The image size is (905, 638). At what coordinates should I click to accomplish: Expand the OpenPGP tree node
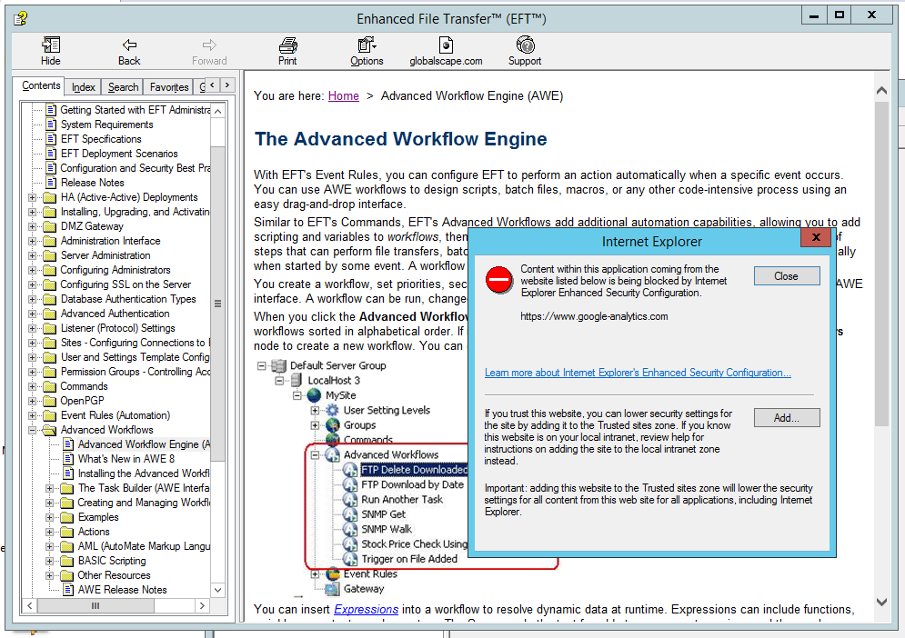pyautogui.click(x=33, y=401)
